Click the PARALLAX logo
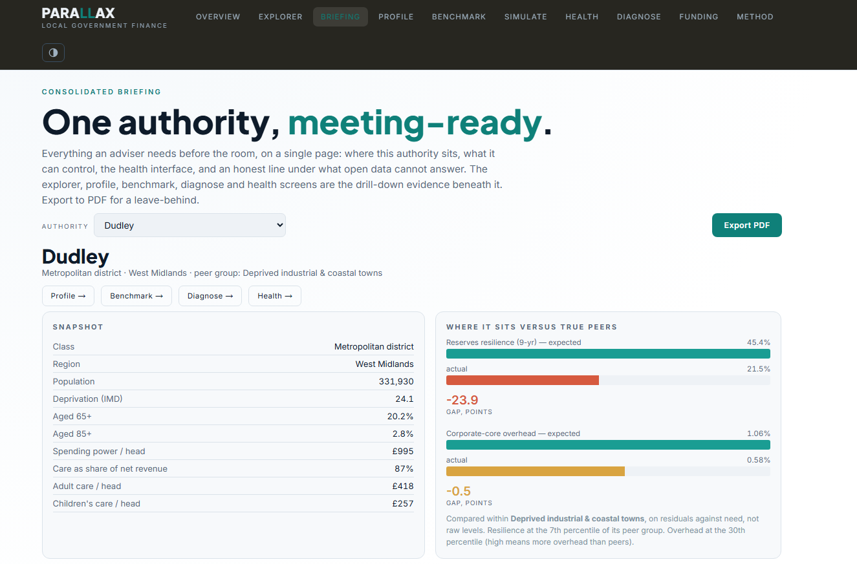The height and width of the screenshot is (564, 857). [x=78, y=13]
